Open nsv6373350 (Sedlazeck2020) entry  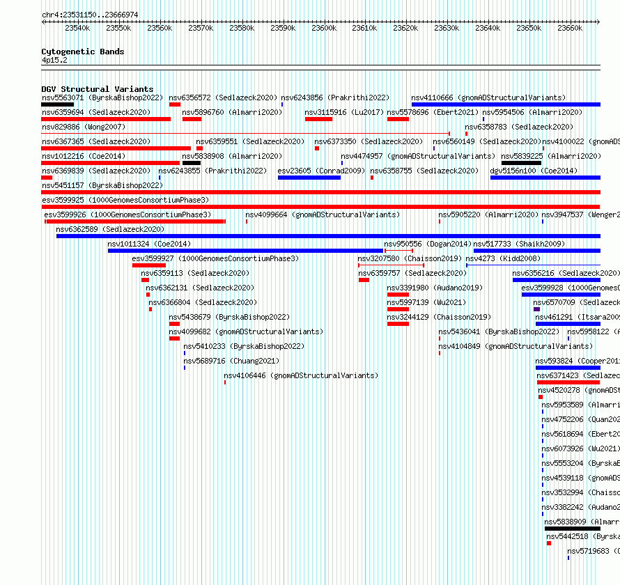tap(369, 141)
